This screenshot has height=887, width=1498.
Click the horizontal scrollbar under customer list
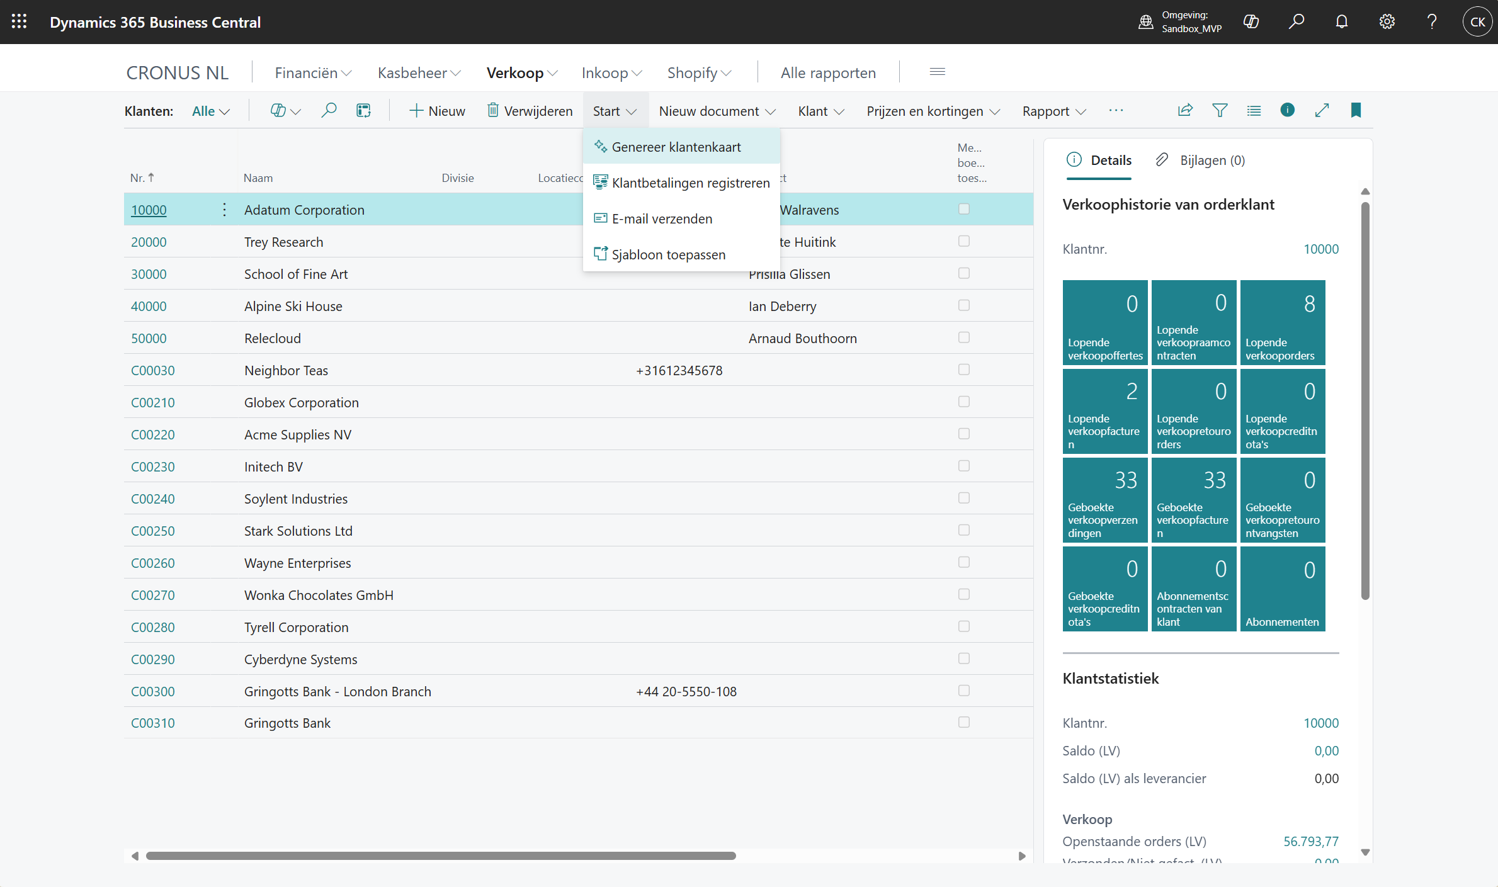[441, 856]
